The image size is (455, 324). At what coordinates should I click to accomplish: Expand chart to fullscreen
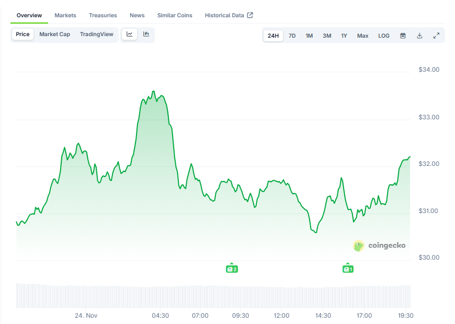[436, 36]
